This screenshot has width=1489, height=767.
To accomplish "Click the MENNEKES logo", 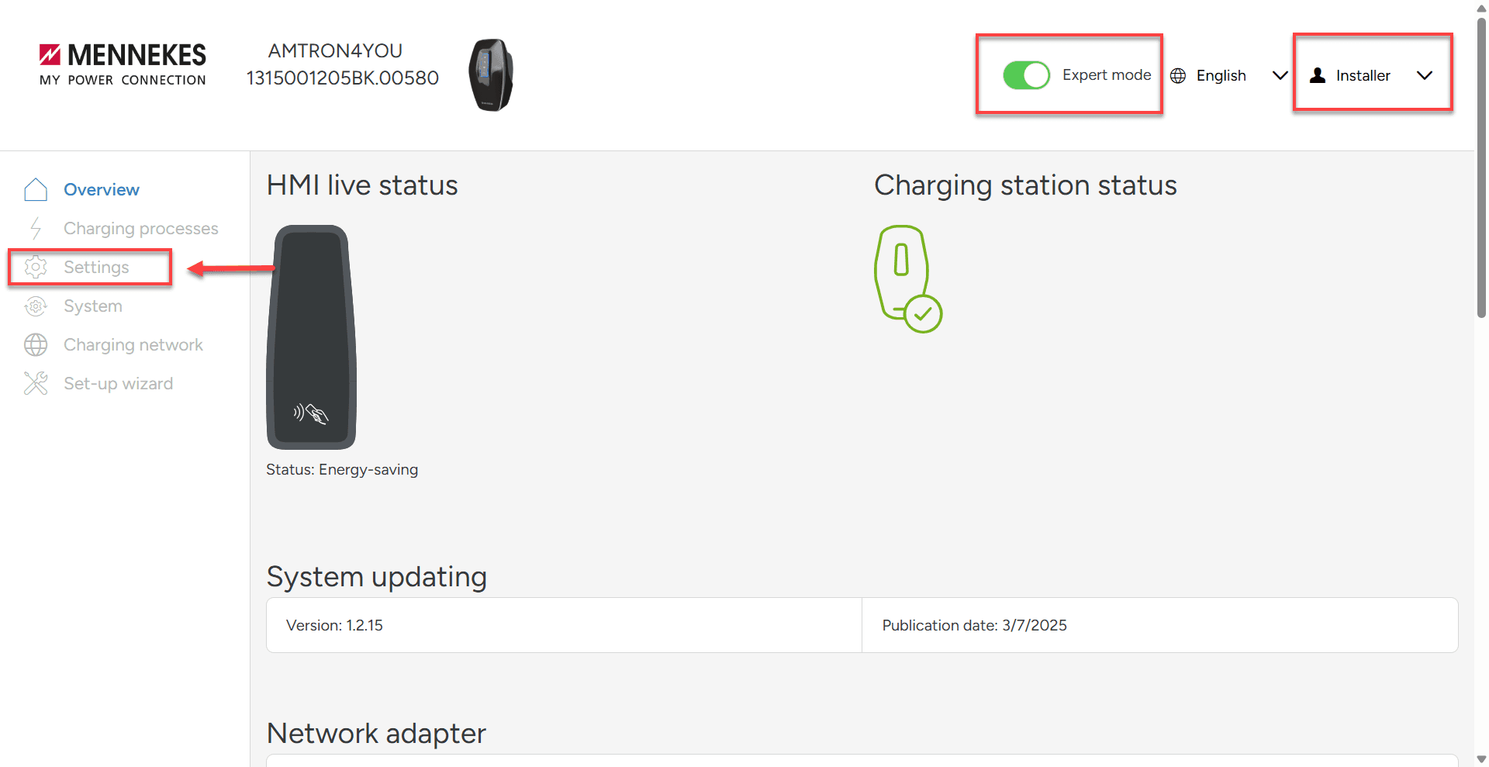I will click(x=123, y=64).
